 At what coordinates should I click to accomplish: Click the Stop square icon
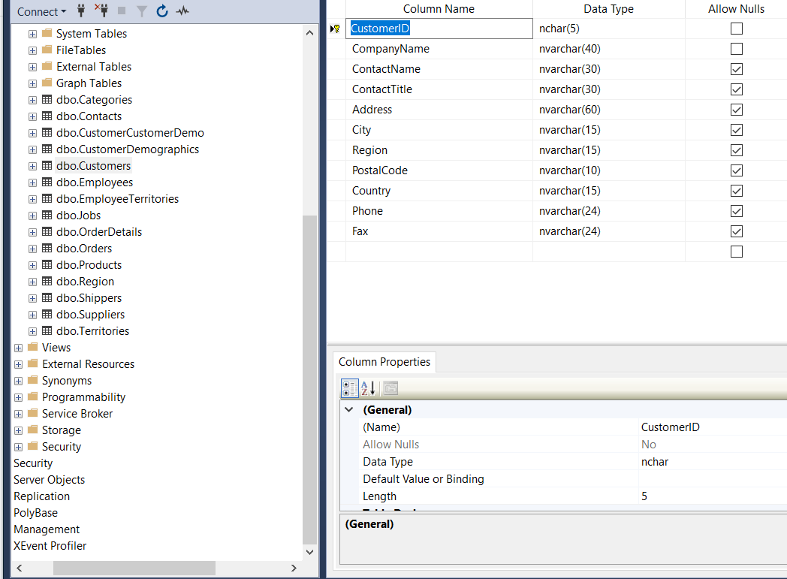[x=122, y=11]
